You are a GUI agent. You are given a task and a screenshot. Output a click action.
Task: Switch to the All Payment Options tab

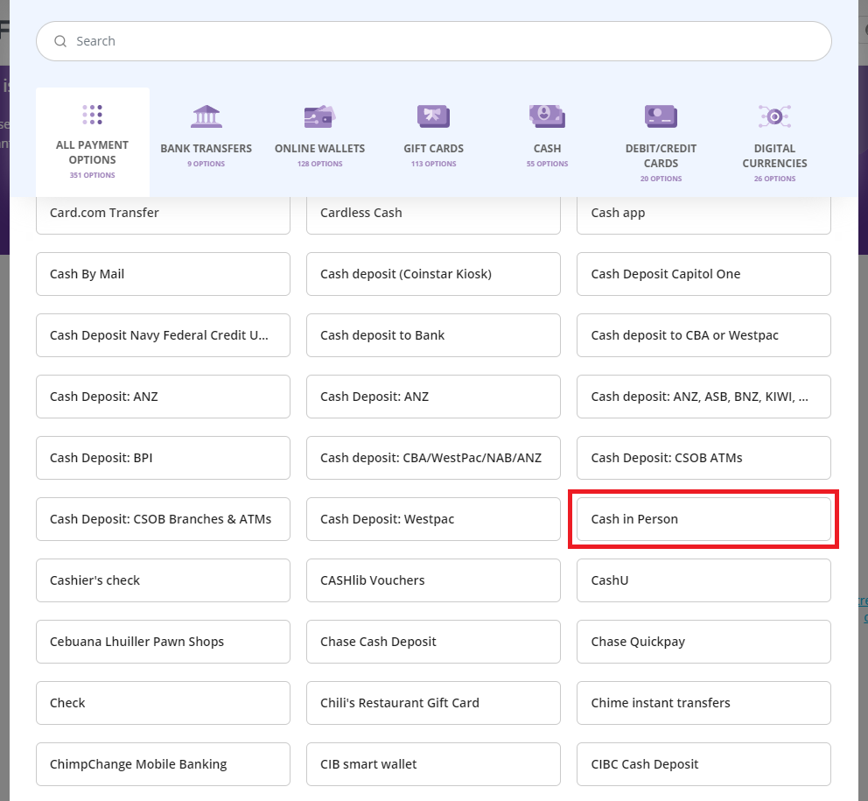[93, 143]
